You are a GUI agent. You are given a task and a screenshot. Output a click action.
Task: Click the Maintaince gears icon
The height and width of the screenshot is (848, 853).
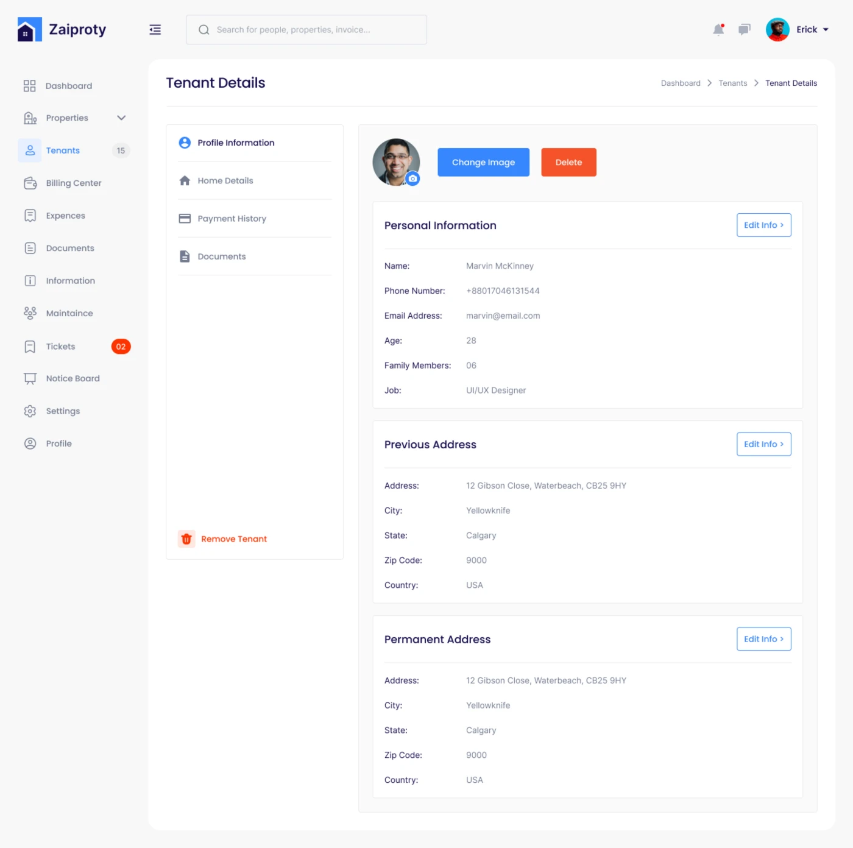tap(30, 313)
